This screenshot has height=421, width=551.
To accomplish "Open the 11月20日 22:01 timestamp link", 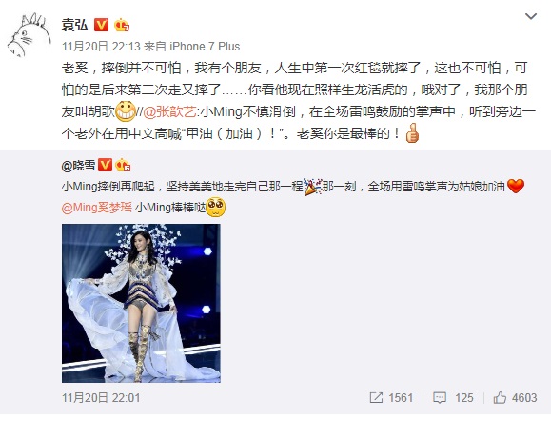I will pos(101,398).
